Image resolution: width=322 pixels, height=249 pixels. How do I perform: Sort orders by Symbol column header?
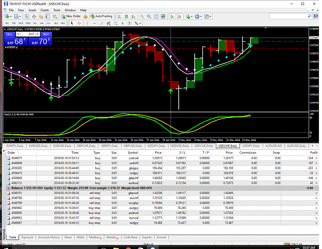click(x=132, y=153)
